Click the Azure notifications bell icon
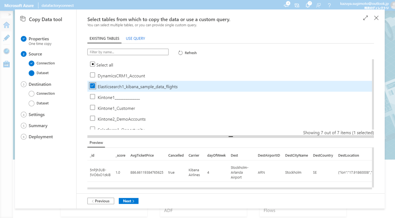This screenshot has height=218, width=395. [x=308, y=5]
